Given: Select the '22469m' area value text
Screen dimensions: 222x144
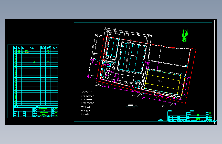Looking at the screenshot, I should point(91,103).
